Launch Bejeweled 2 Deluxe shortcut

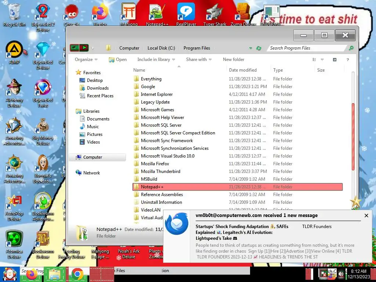click(43, 17)
